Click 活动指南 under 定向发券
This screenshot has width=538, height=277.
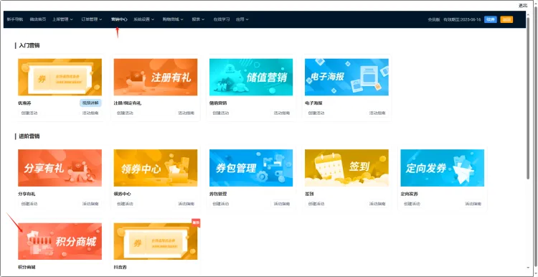[473, 204]
